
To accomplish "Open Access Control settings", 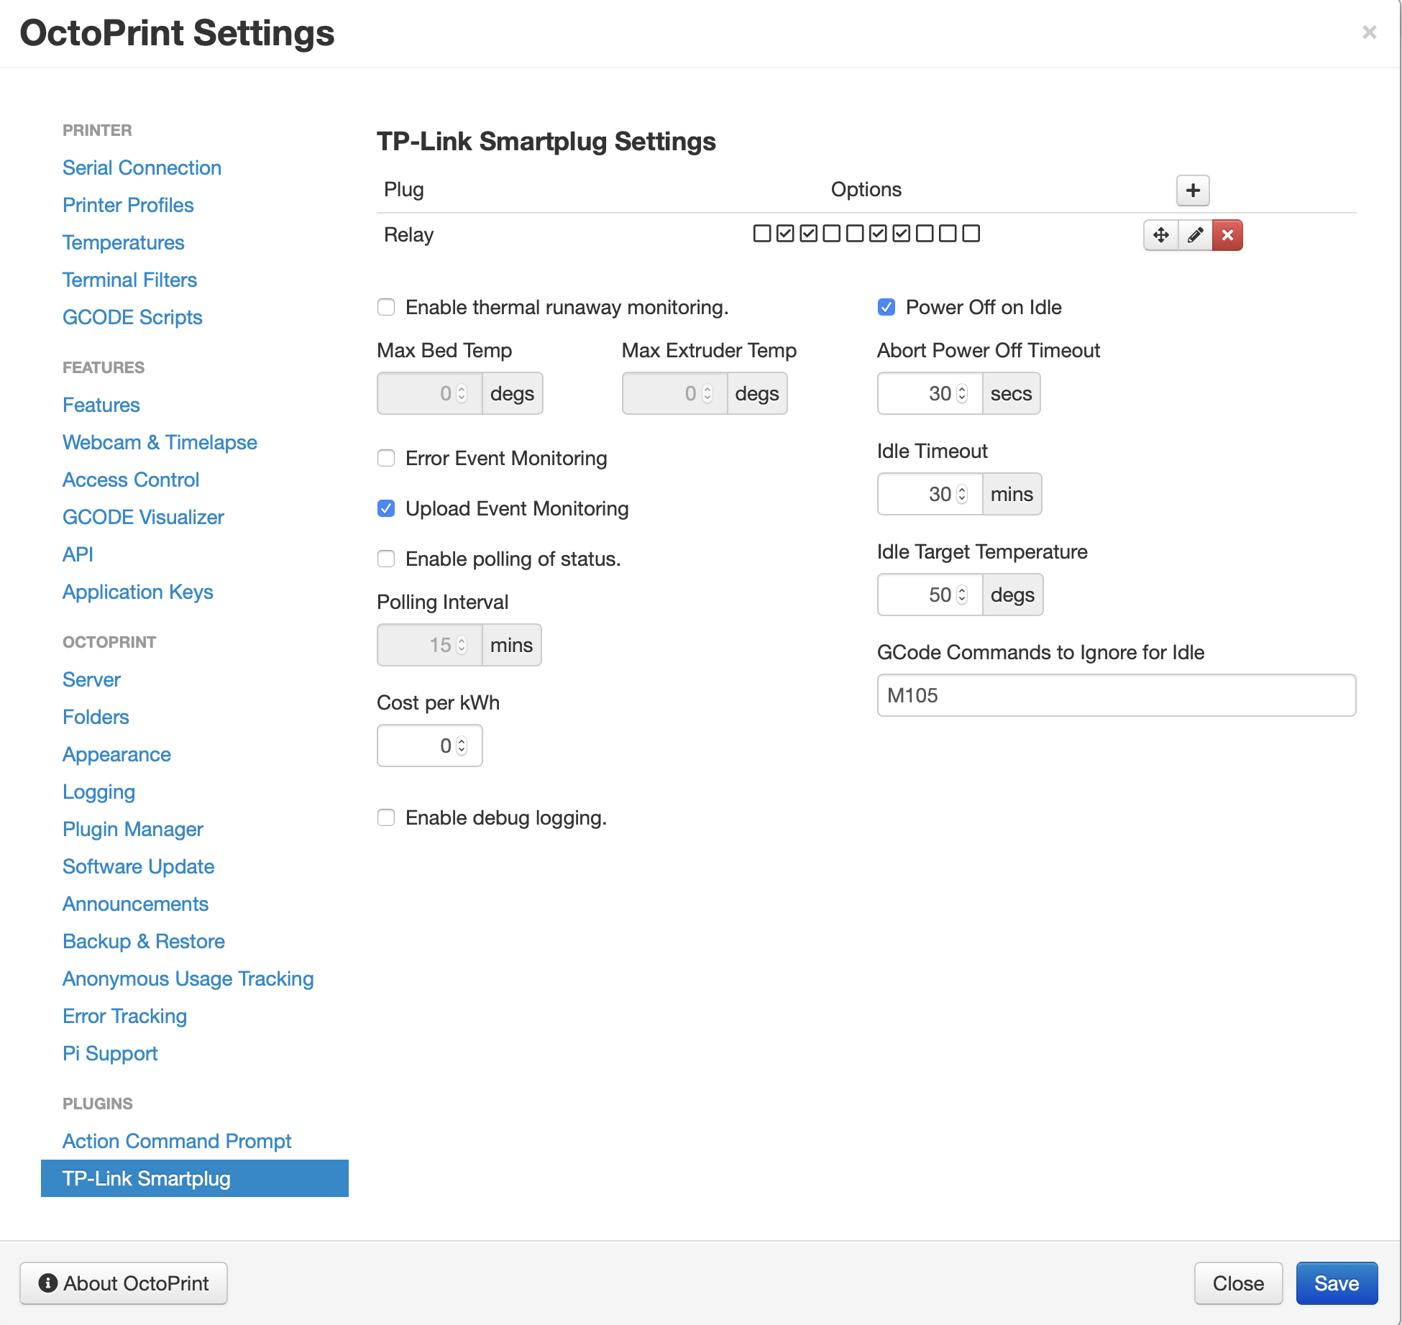I will [131, 480].
